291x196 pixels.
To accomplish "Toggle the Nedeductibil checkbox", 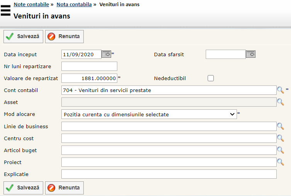I will point(211,78).
